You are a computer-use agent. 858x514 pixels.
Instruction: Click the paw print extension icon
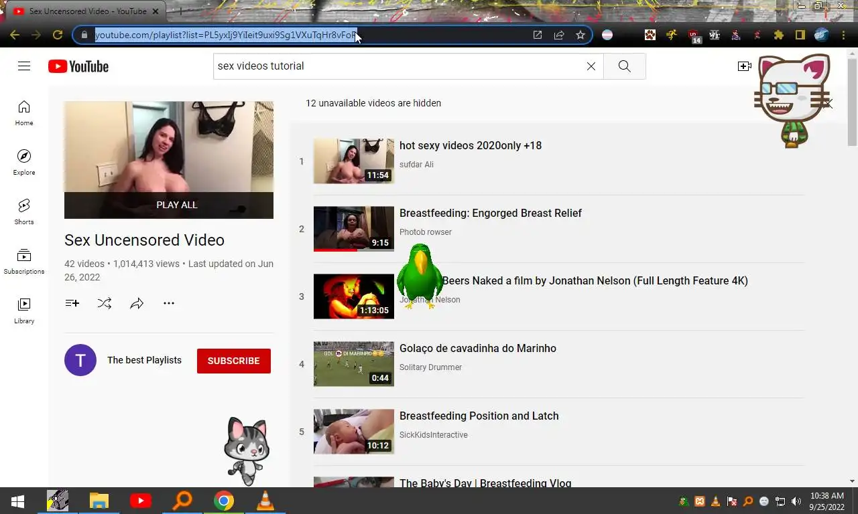click(x=650, y=35)
